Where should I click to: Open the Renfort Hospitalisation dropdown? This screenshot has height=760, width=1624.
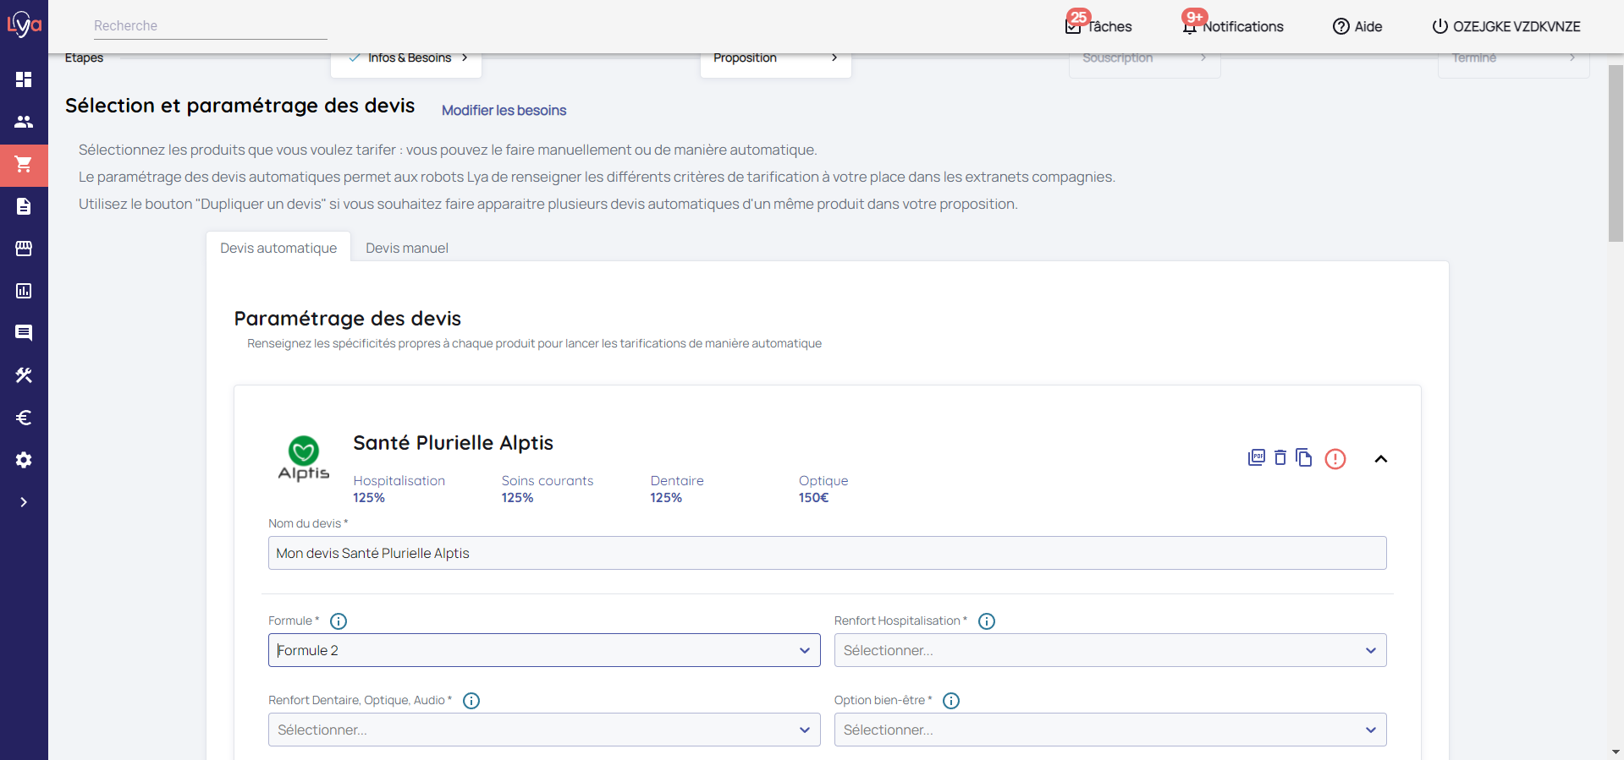[1109, 650]
